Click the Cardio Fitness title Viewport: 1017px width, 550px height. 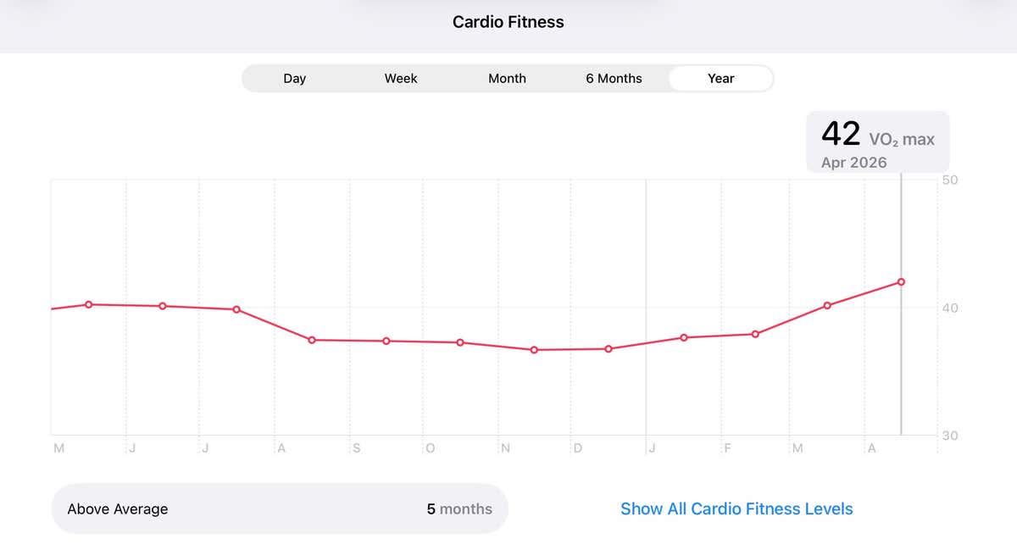click(508, 21)
